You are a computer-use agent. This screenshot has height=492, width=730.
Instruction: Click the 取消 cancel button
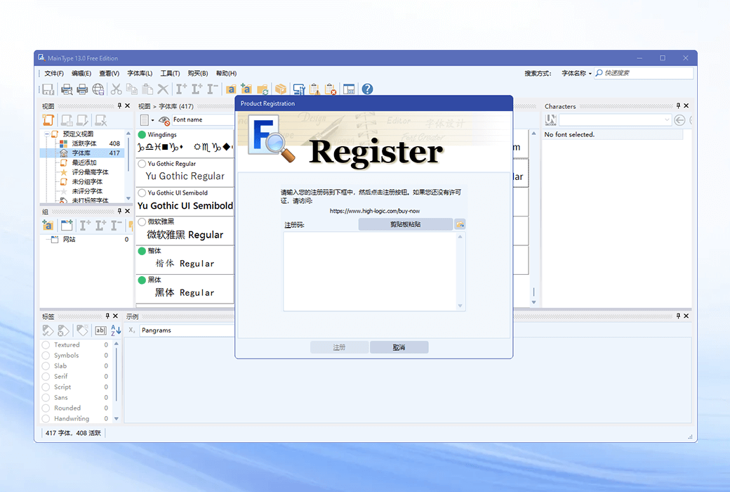point(399,347)
